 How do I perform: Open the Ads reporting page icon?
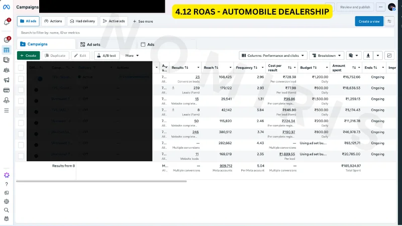coord(7,60)
